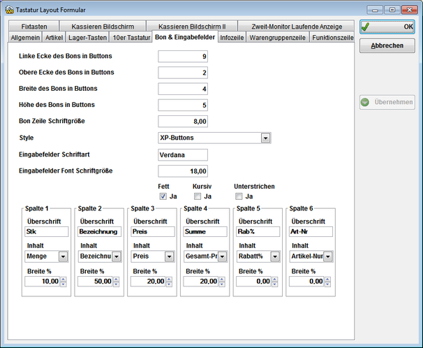
Task: Open the 10er Tastatur tab
Action: pyautogui.click(x=131, y=37)
